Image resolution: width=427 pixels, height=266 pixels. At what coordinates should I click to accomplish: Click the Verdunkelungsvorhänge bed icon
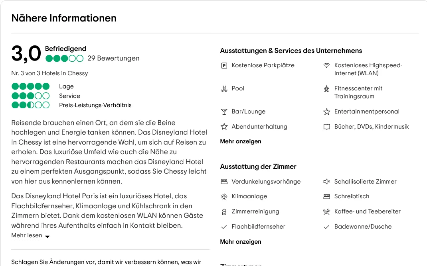click(224, 182)
